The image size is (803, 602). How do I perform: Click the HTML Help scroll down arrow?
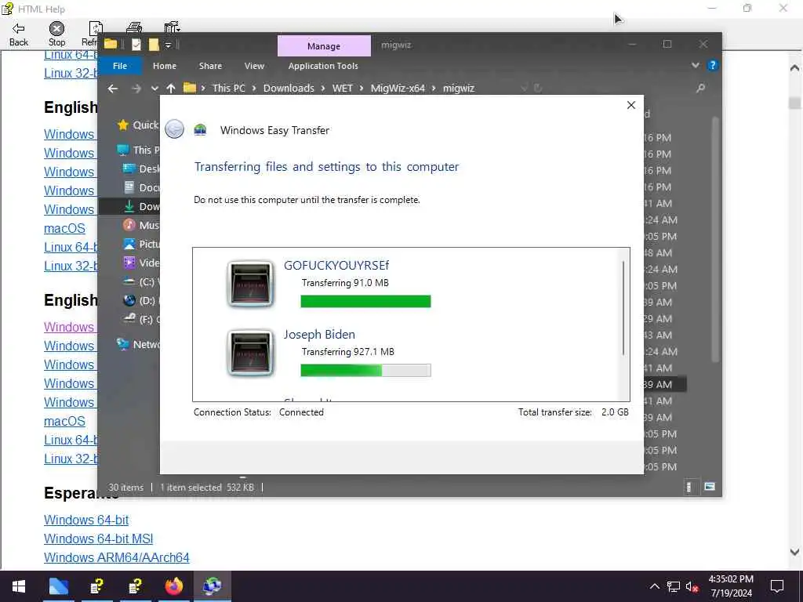tap(794, 552)
